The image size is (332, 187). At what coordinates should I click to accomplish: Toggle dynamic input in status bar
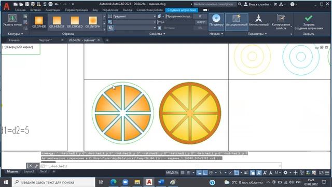click(199, 172)
